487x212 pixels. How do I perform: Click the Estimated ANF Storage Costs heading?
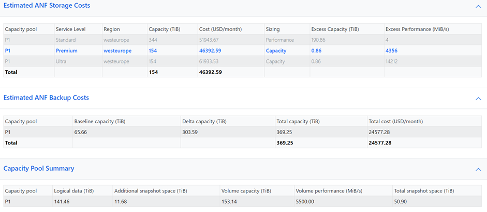(x=47, y=5)
